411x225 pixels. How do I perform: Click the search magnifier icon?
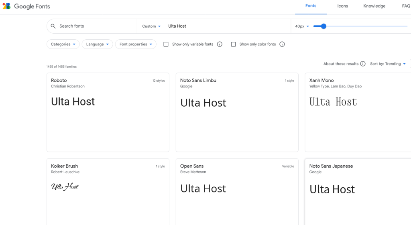[x=53, y=26]
